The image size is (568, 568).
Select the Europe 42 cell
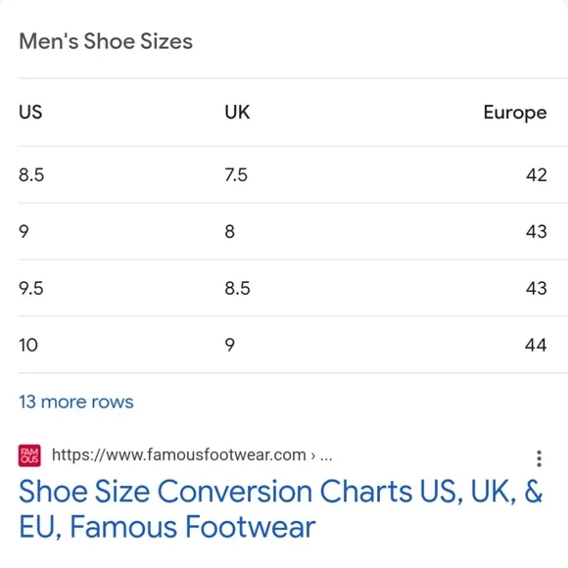tap(537, 175)
